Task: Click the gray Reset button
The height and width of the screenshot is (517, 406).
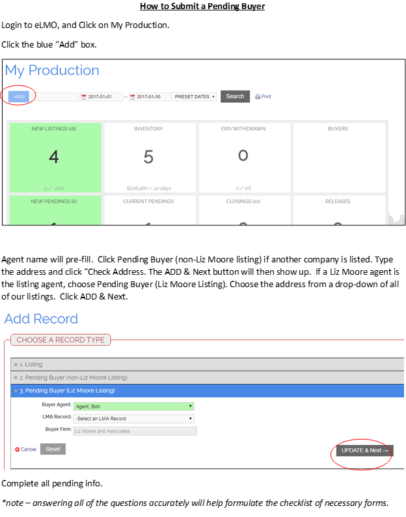Action: pos(53,449)
